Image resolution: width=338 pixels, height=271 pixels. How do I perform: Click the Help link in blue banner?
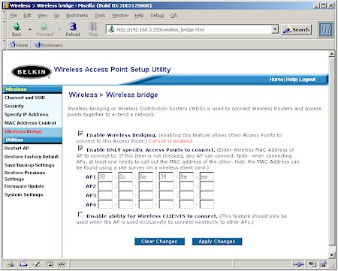pos(291,80)
